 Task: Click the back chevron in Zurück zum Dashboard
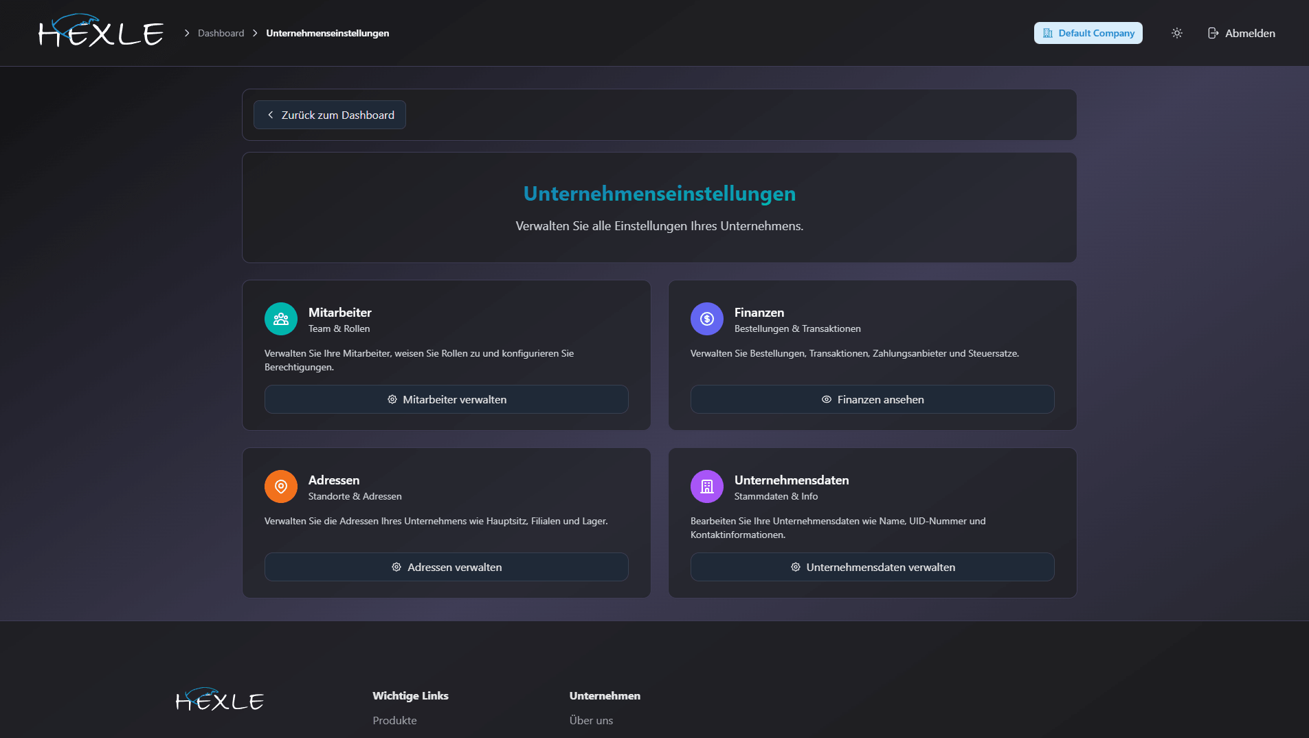tap(270, 115)
